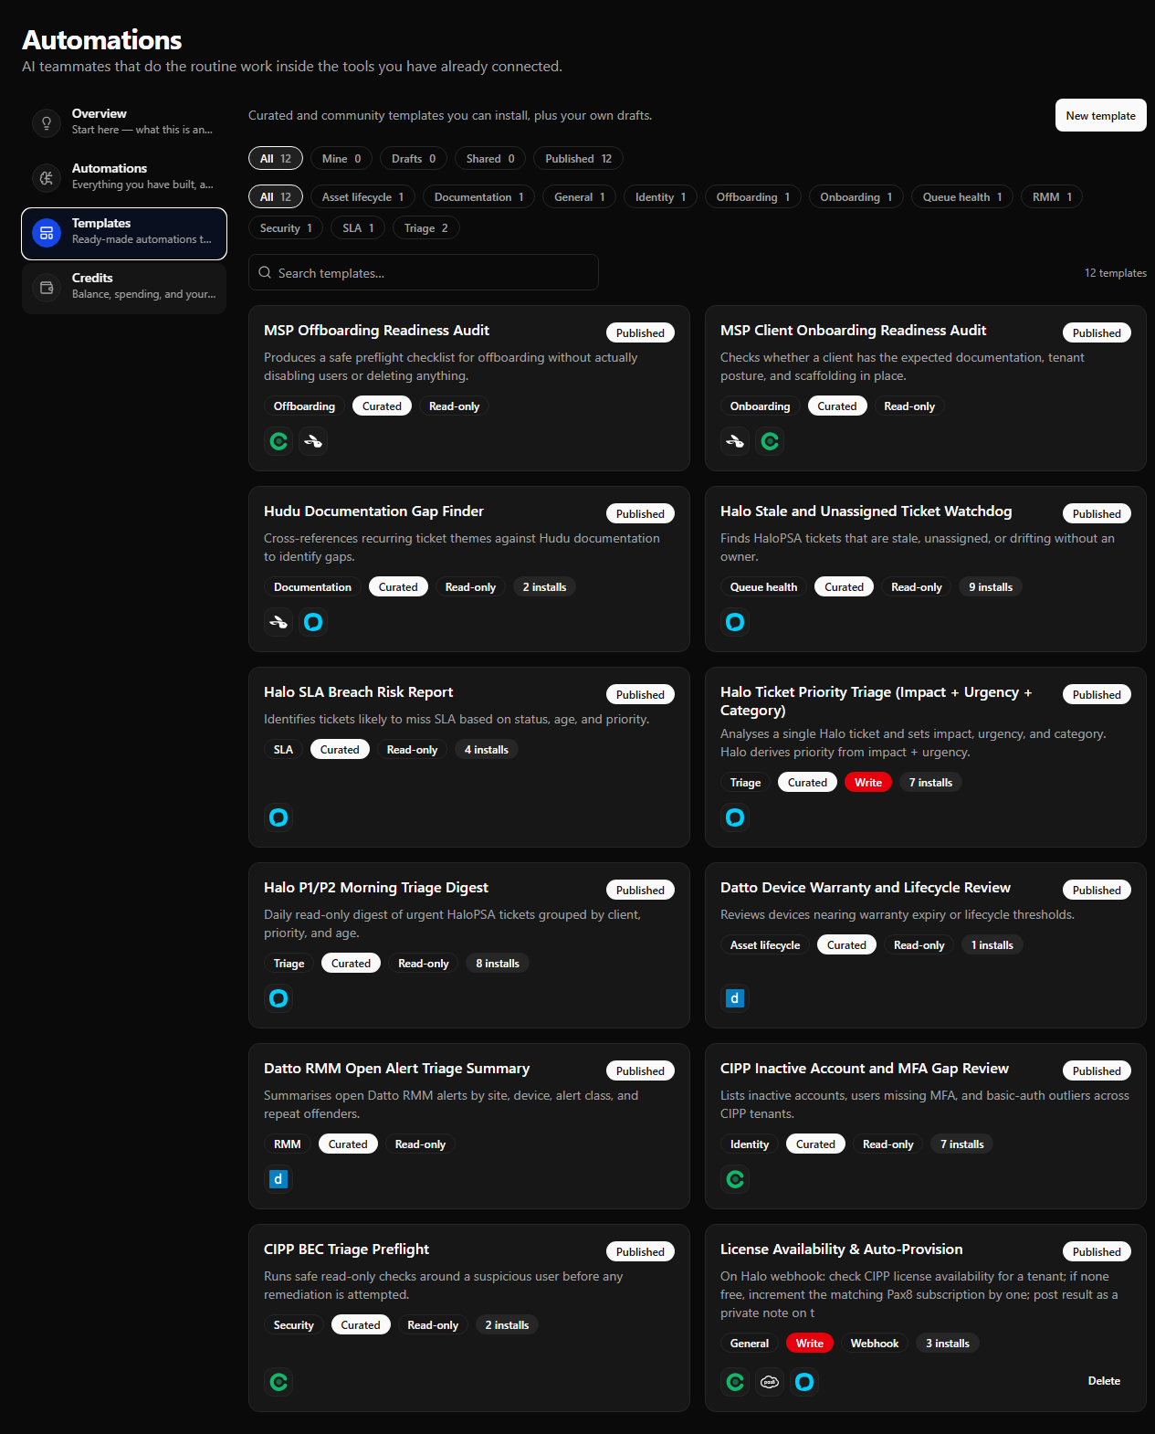1155x1434 pixels.
Task: Select the Shared templates tab
Action: click(x=490, y=158)
